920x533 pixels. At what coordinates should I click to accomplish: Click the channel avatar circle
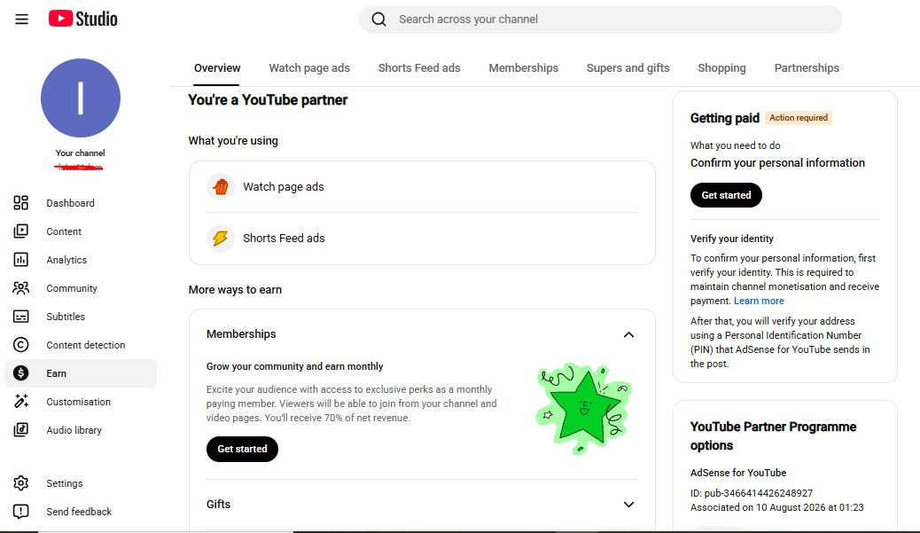[x=81, y=98]
